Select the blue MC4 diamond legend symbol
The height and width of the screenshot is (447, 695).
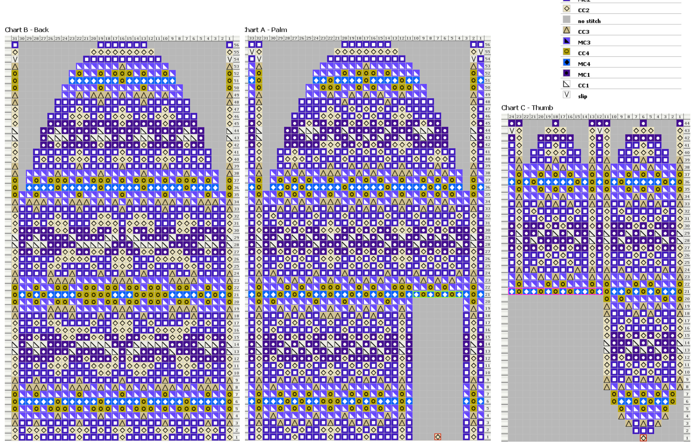(566, 62)
